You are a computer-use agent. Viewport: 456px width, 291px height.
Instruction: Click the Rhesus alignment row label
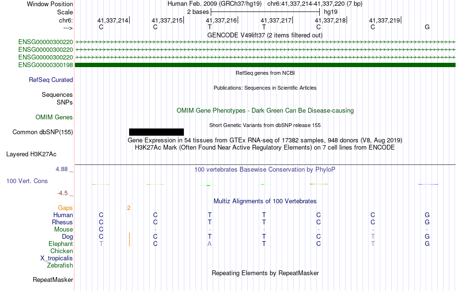62,222
